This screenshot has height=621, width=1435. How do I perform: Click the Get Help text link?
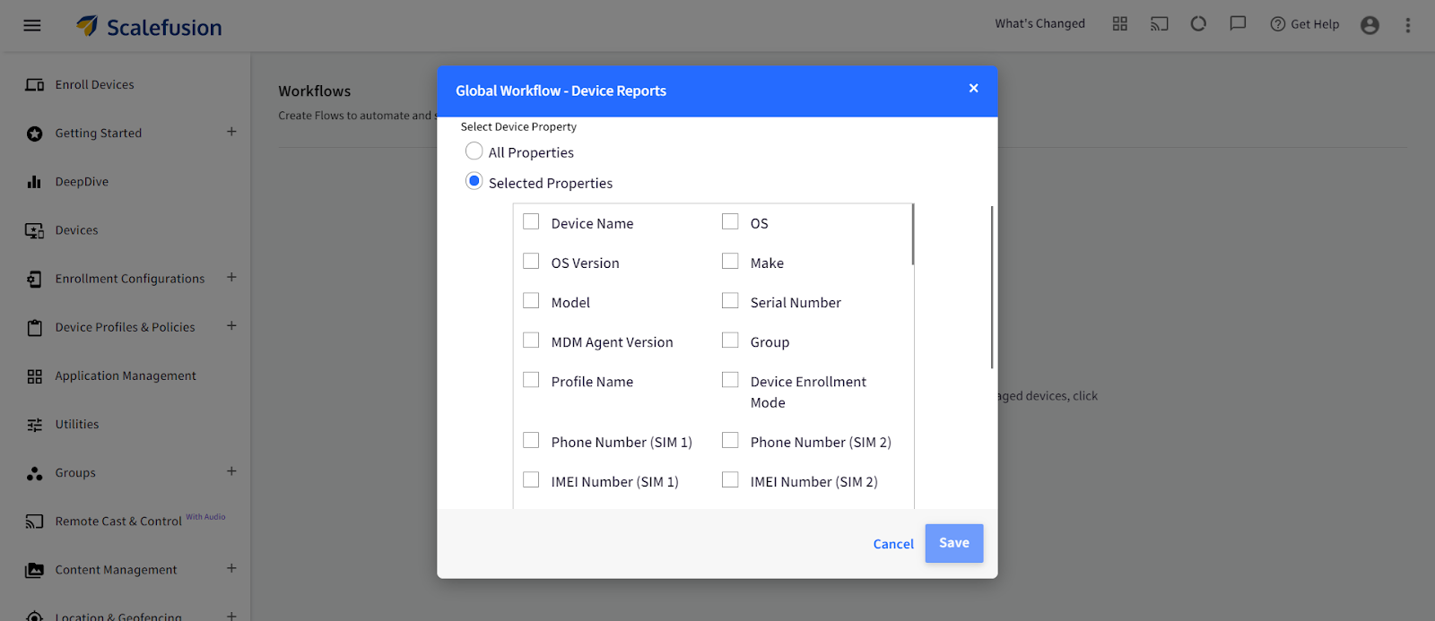(1315, 24)
